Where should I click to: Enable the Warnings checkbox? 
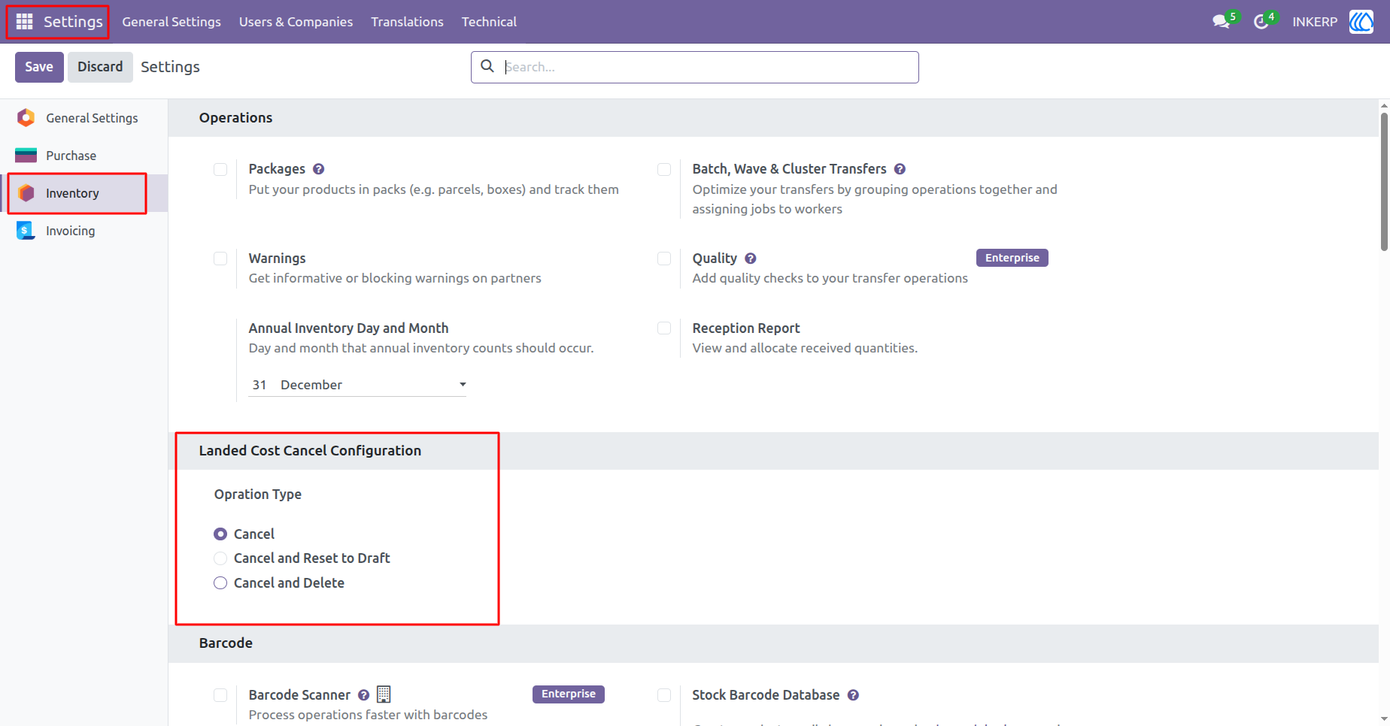220,259
